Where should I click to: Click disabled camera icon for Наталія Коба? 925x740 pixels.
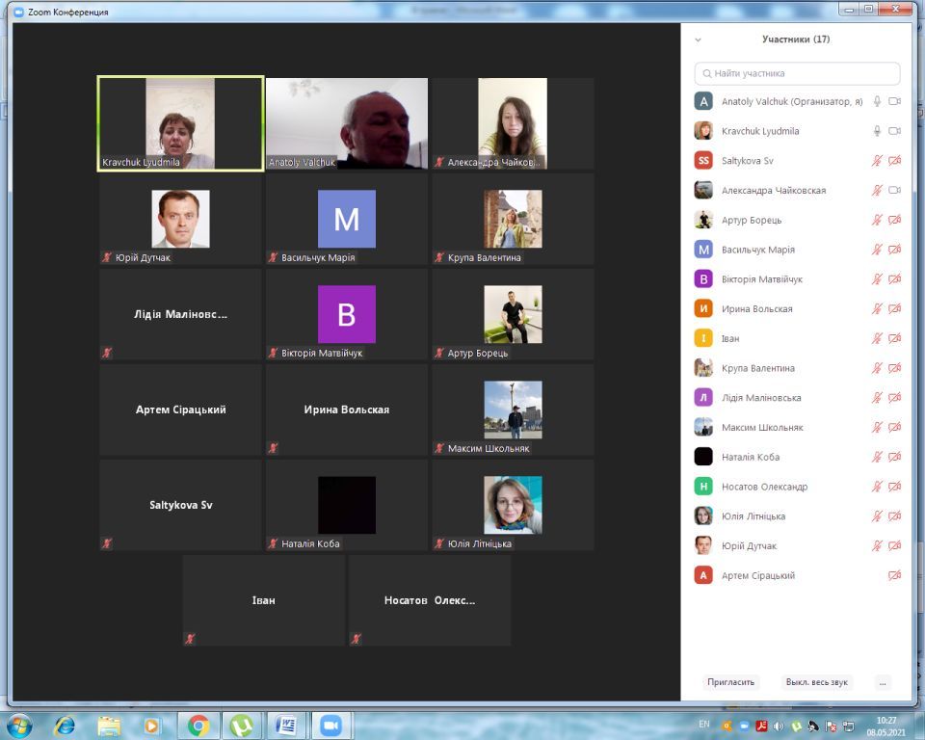point(894,458)
